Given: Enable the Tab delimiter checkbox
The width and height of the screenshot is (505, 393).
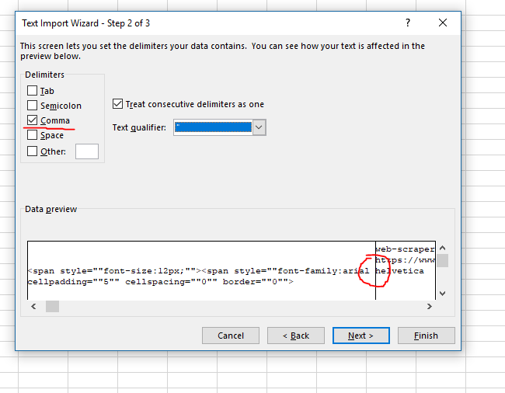Looking at the screenshot, I should [32, 91].
